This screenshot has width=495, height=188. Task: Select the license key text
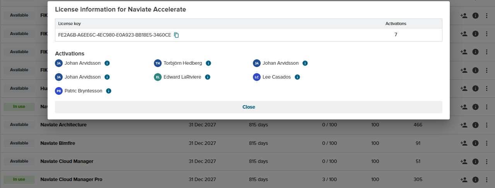coord(114,35)
